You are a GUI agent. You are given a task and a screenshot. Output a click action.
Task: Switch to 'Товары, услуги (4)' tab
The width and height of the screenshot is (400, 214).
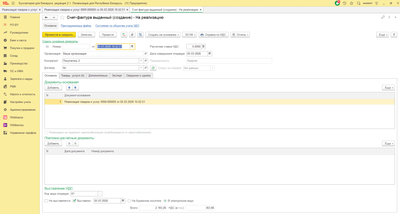[x=73, y=76]
